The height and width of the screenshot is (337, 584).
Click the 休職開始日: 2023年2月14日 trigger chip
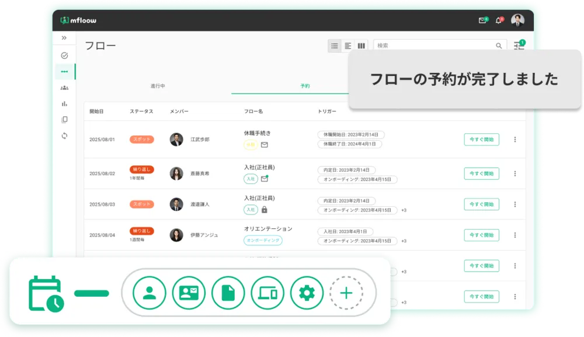pyautogui.click(x=351, y=134)
